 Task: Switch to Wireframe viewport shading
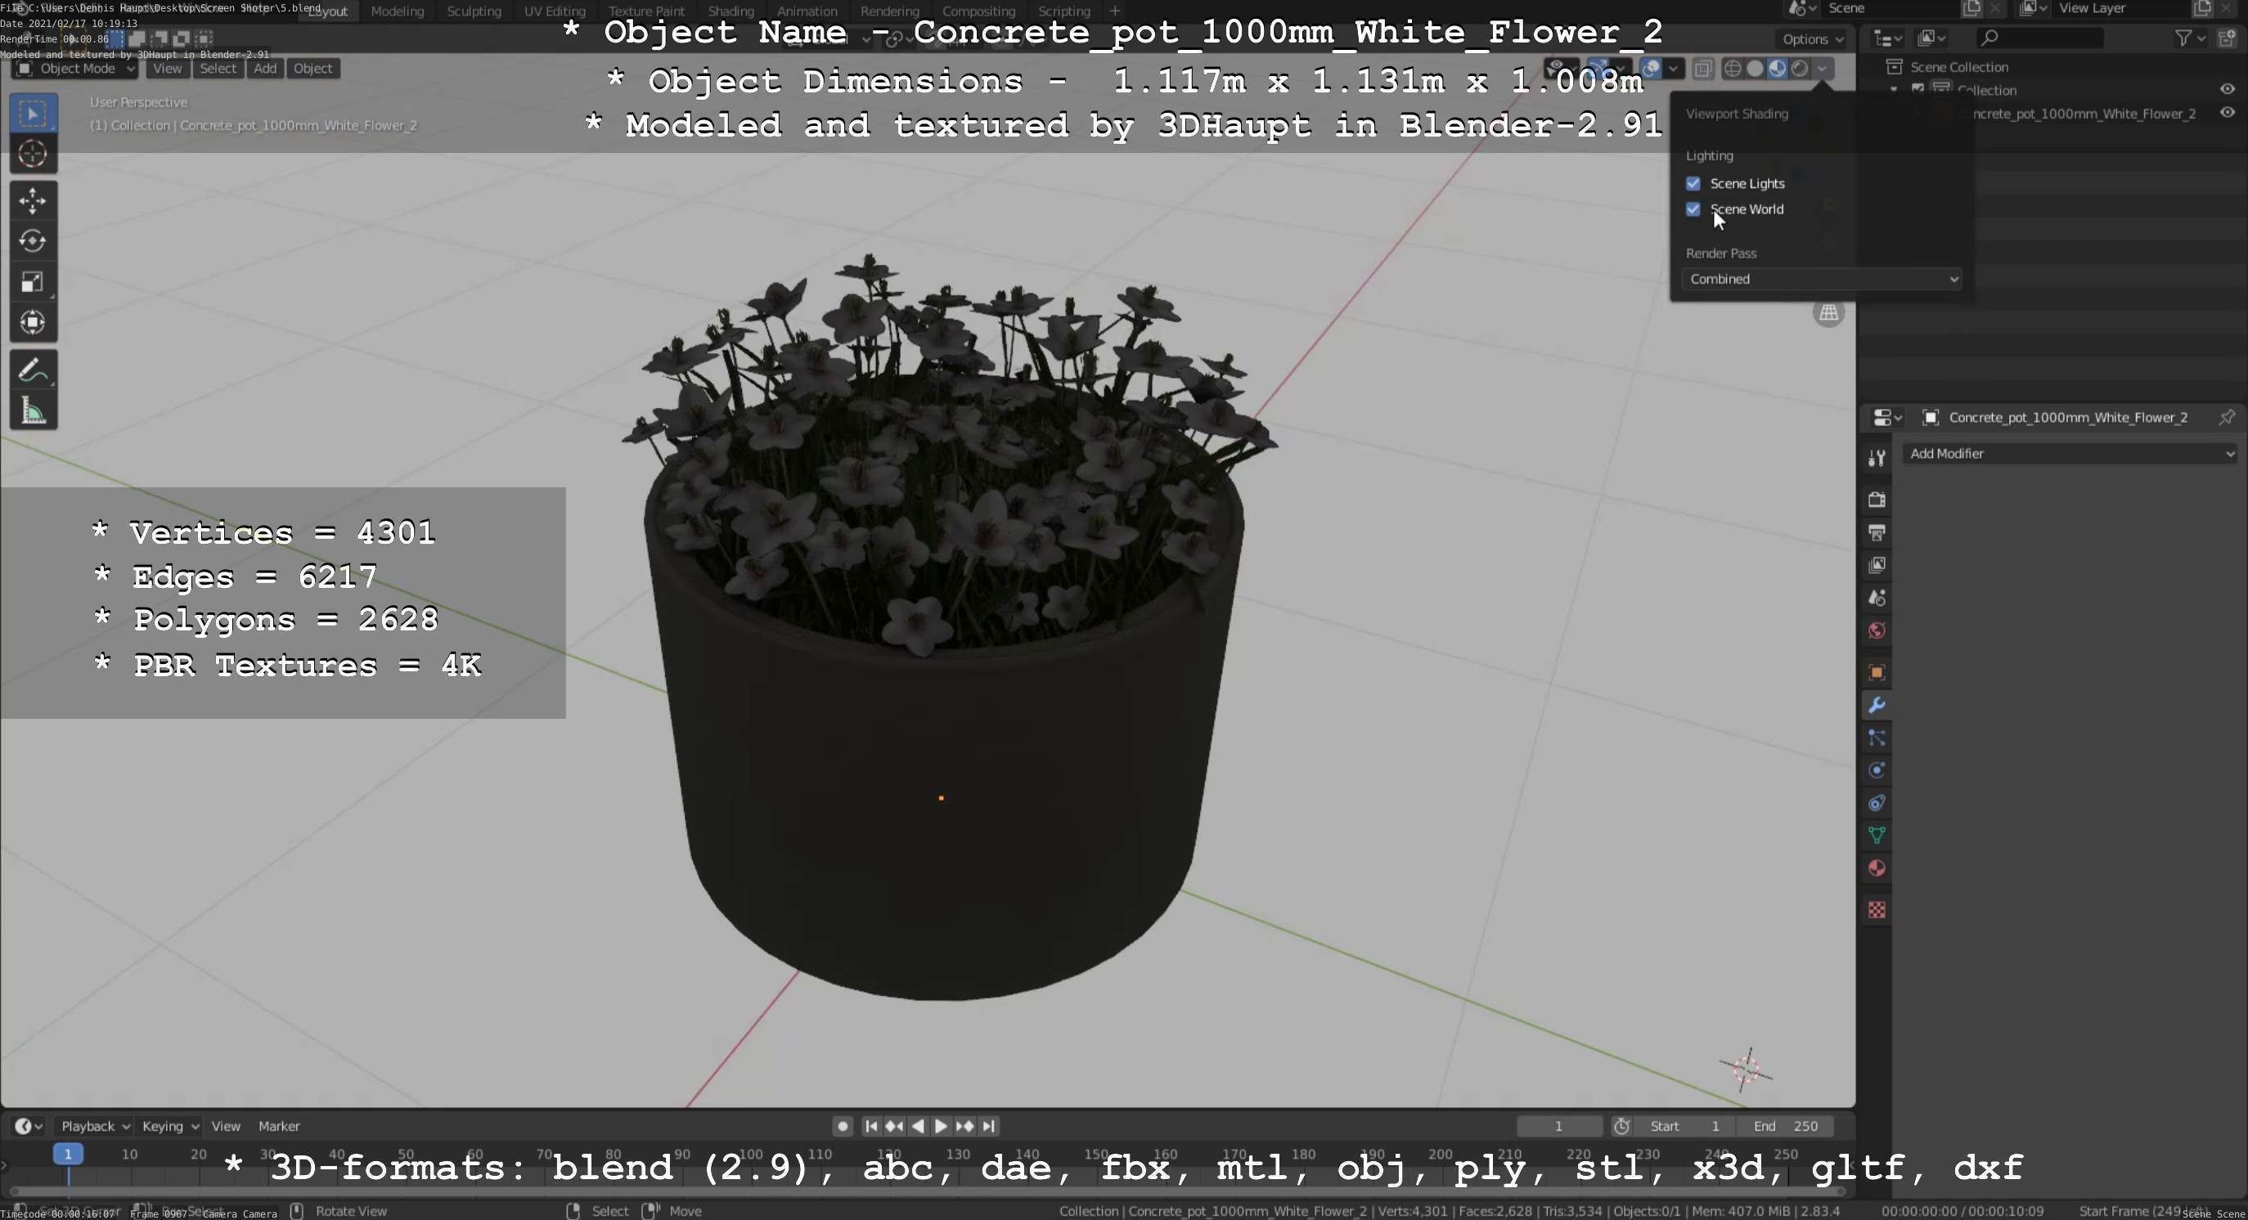click(1733, 68)
